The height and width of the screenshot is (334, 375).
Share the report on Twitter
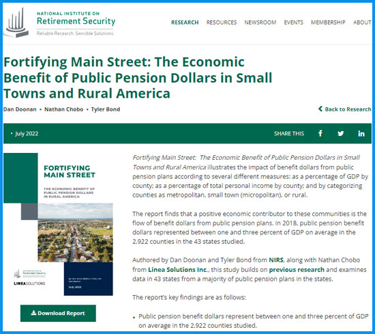tap(341, 133)
